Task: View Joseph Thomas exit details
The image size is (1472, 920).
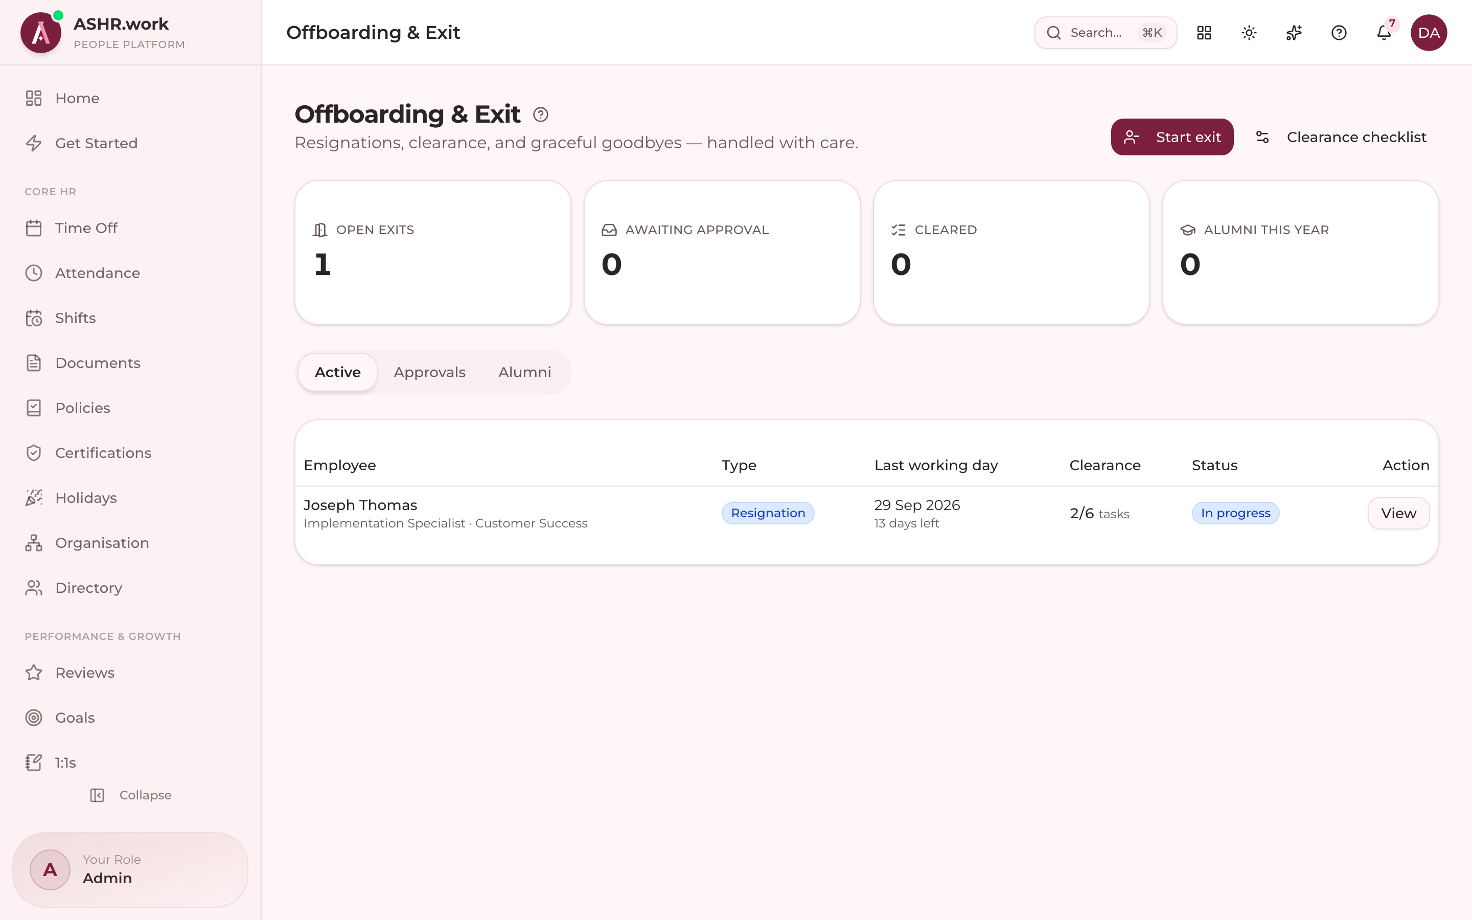Action: click(1398, 513)
